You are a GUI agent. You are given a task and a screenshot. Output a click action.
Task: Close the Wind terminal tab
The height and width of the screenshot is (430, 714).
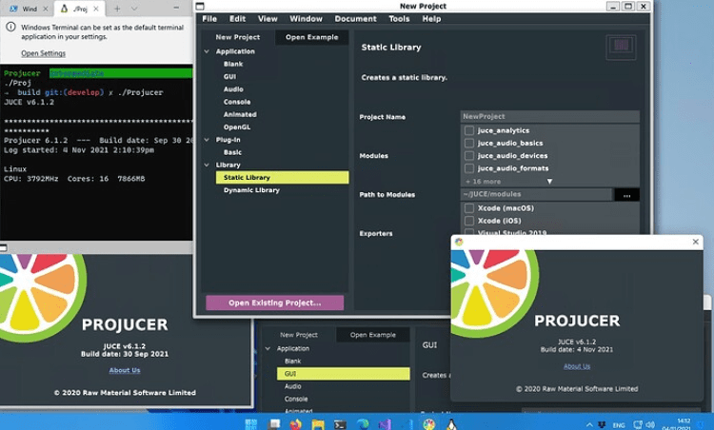[x=46, y=9]
